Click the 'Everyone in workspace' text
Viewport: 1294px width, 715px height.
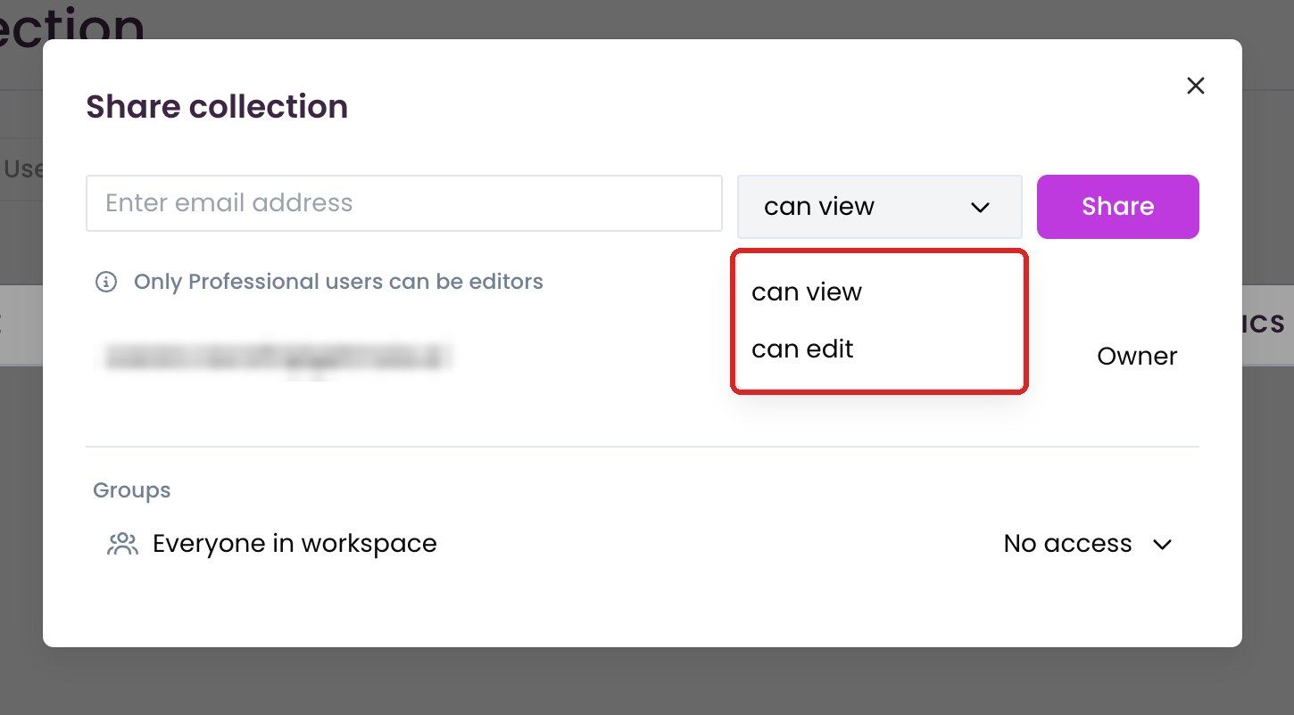294,544
